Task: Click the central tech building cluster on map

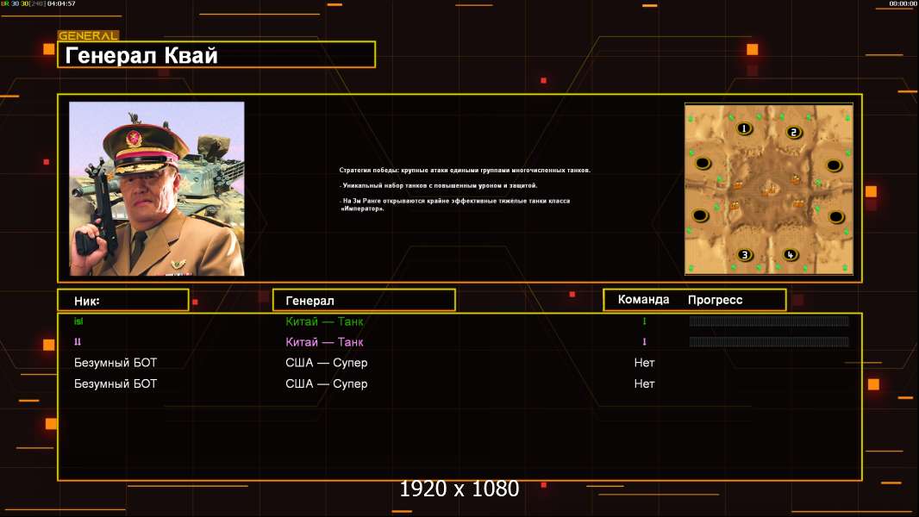Action: click(x=769, y=189)
